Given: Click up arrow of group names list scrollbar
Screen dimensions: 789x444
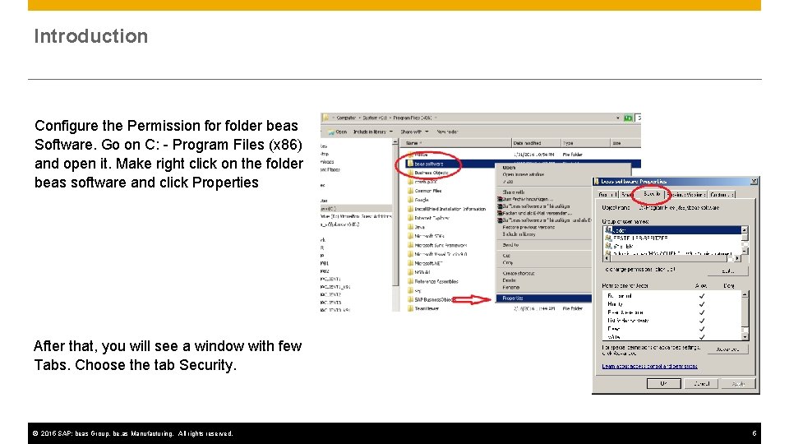Looking at the screenshot, I should tap(745, 229).
